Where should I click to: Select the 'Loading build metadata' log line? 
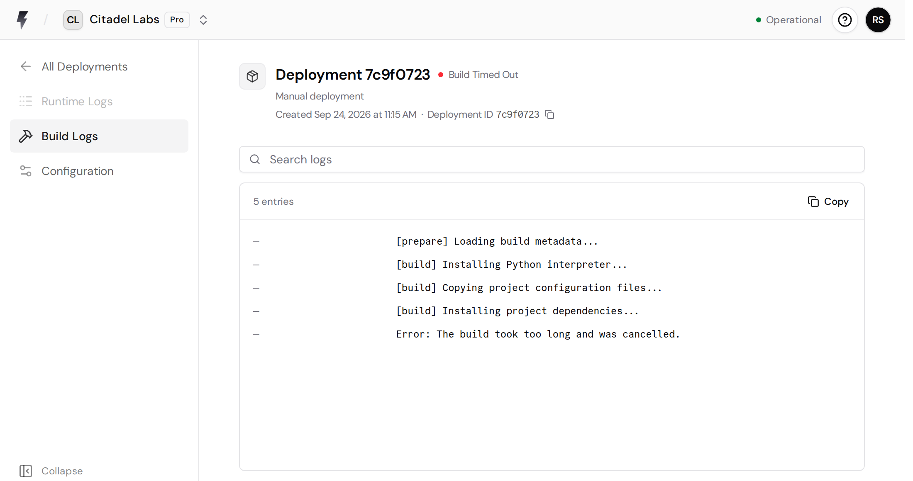(552, 241)
